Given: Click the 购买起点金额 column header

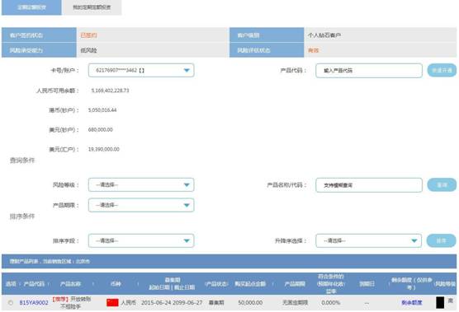Looking at the screenshot, I should coord(250,284).
